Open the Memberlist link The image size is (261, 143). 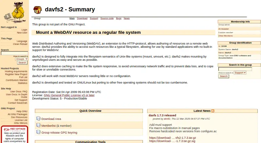coord(48,126)
